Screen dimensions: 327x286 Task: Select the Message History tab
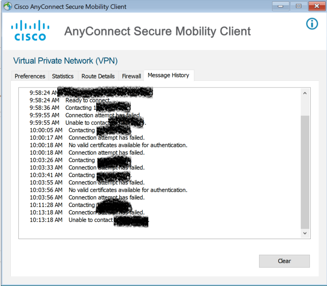(x=168, y=75)
